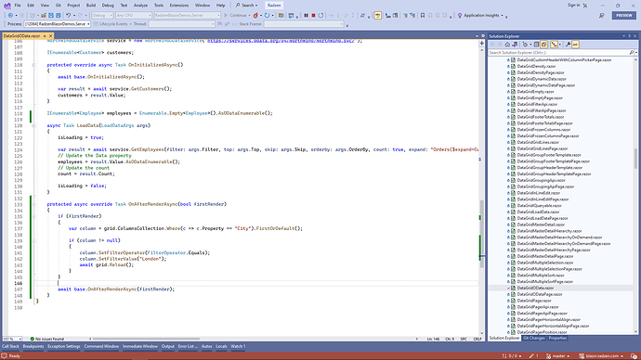Select DataGridLoadData.razor in Solution Explorer
This screenshot has height=360, width=641.
[538, 212]
